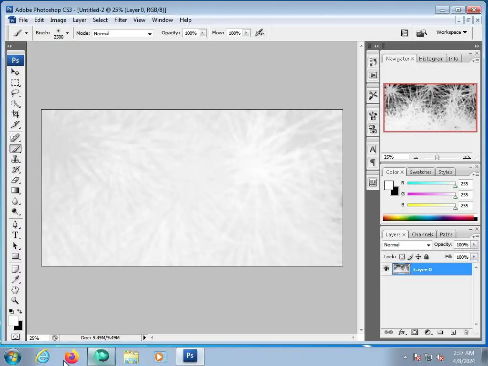This screenshot has width=488, height=366.
Task: Open the History panel icon
Action: [373, 62]
